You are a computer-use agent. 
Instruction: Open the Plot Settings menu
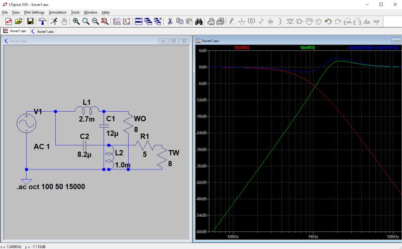34,12
